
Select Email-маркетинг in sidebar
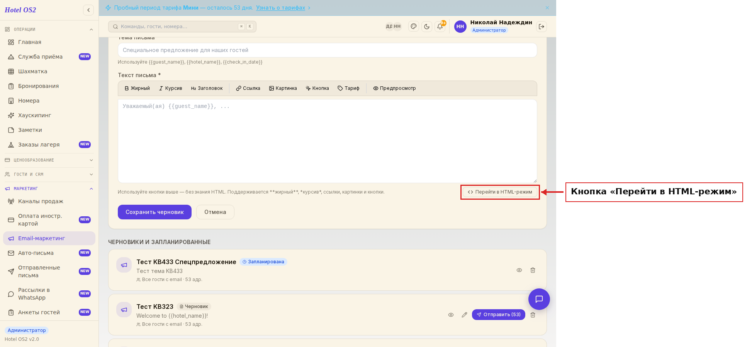49,238
